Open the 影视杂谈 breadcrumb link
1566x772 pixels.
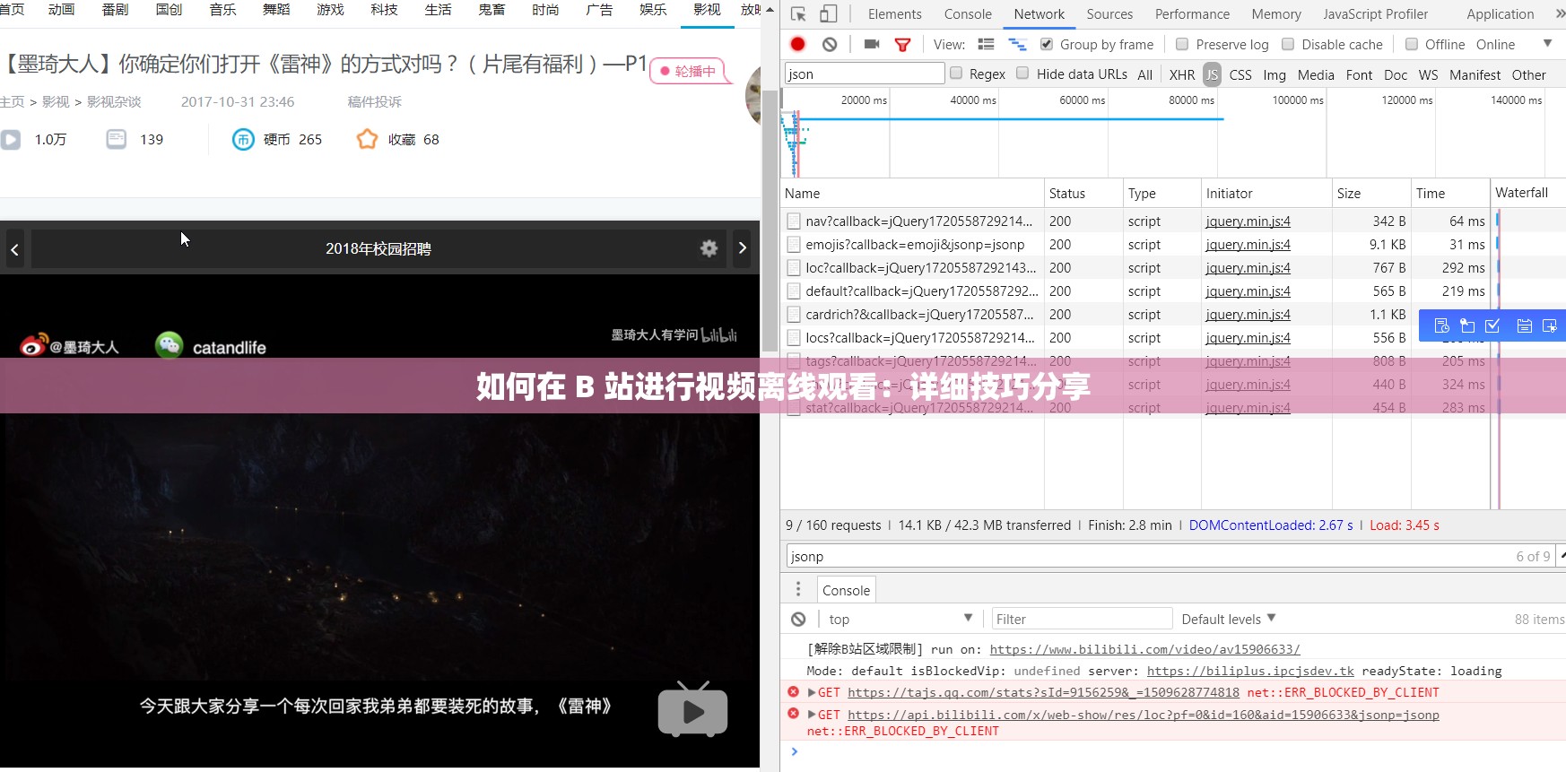pos(114,102)
